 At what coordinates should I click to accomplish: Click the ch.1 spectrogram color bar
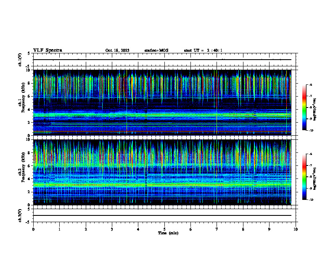304,108
